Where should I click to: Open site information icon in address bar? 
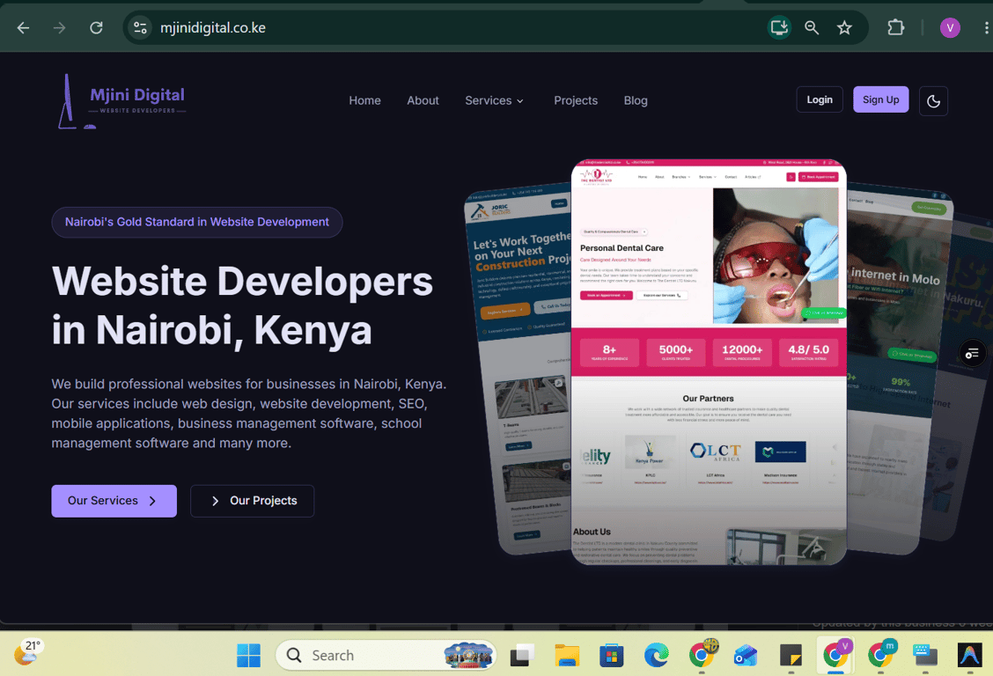pyautogui.click(x=140, y=28)
